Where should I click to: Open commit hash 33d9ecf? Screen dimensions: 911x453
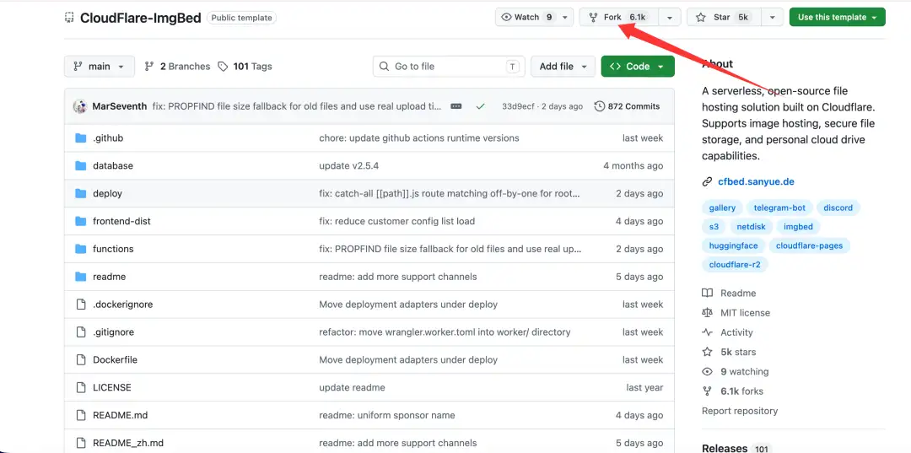point(518,106)
